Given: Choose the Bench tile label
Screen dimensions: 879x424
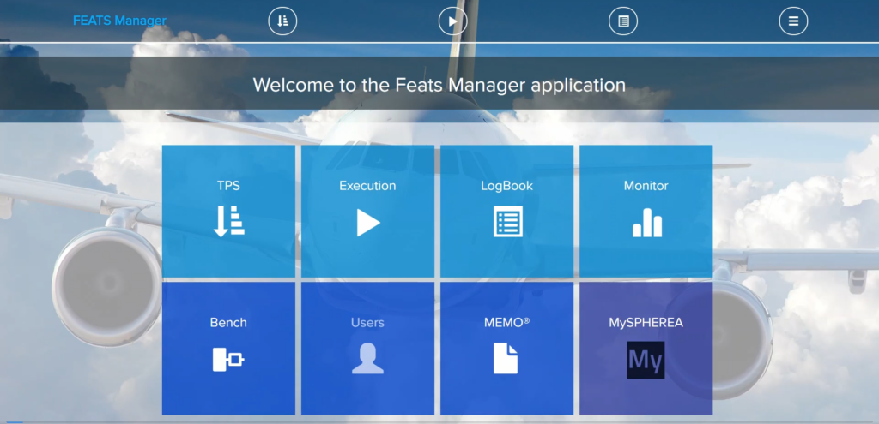Looking at the screenshot, I should 228,323.
